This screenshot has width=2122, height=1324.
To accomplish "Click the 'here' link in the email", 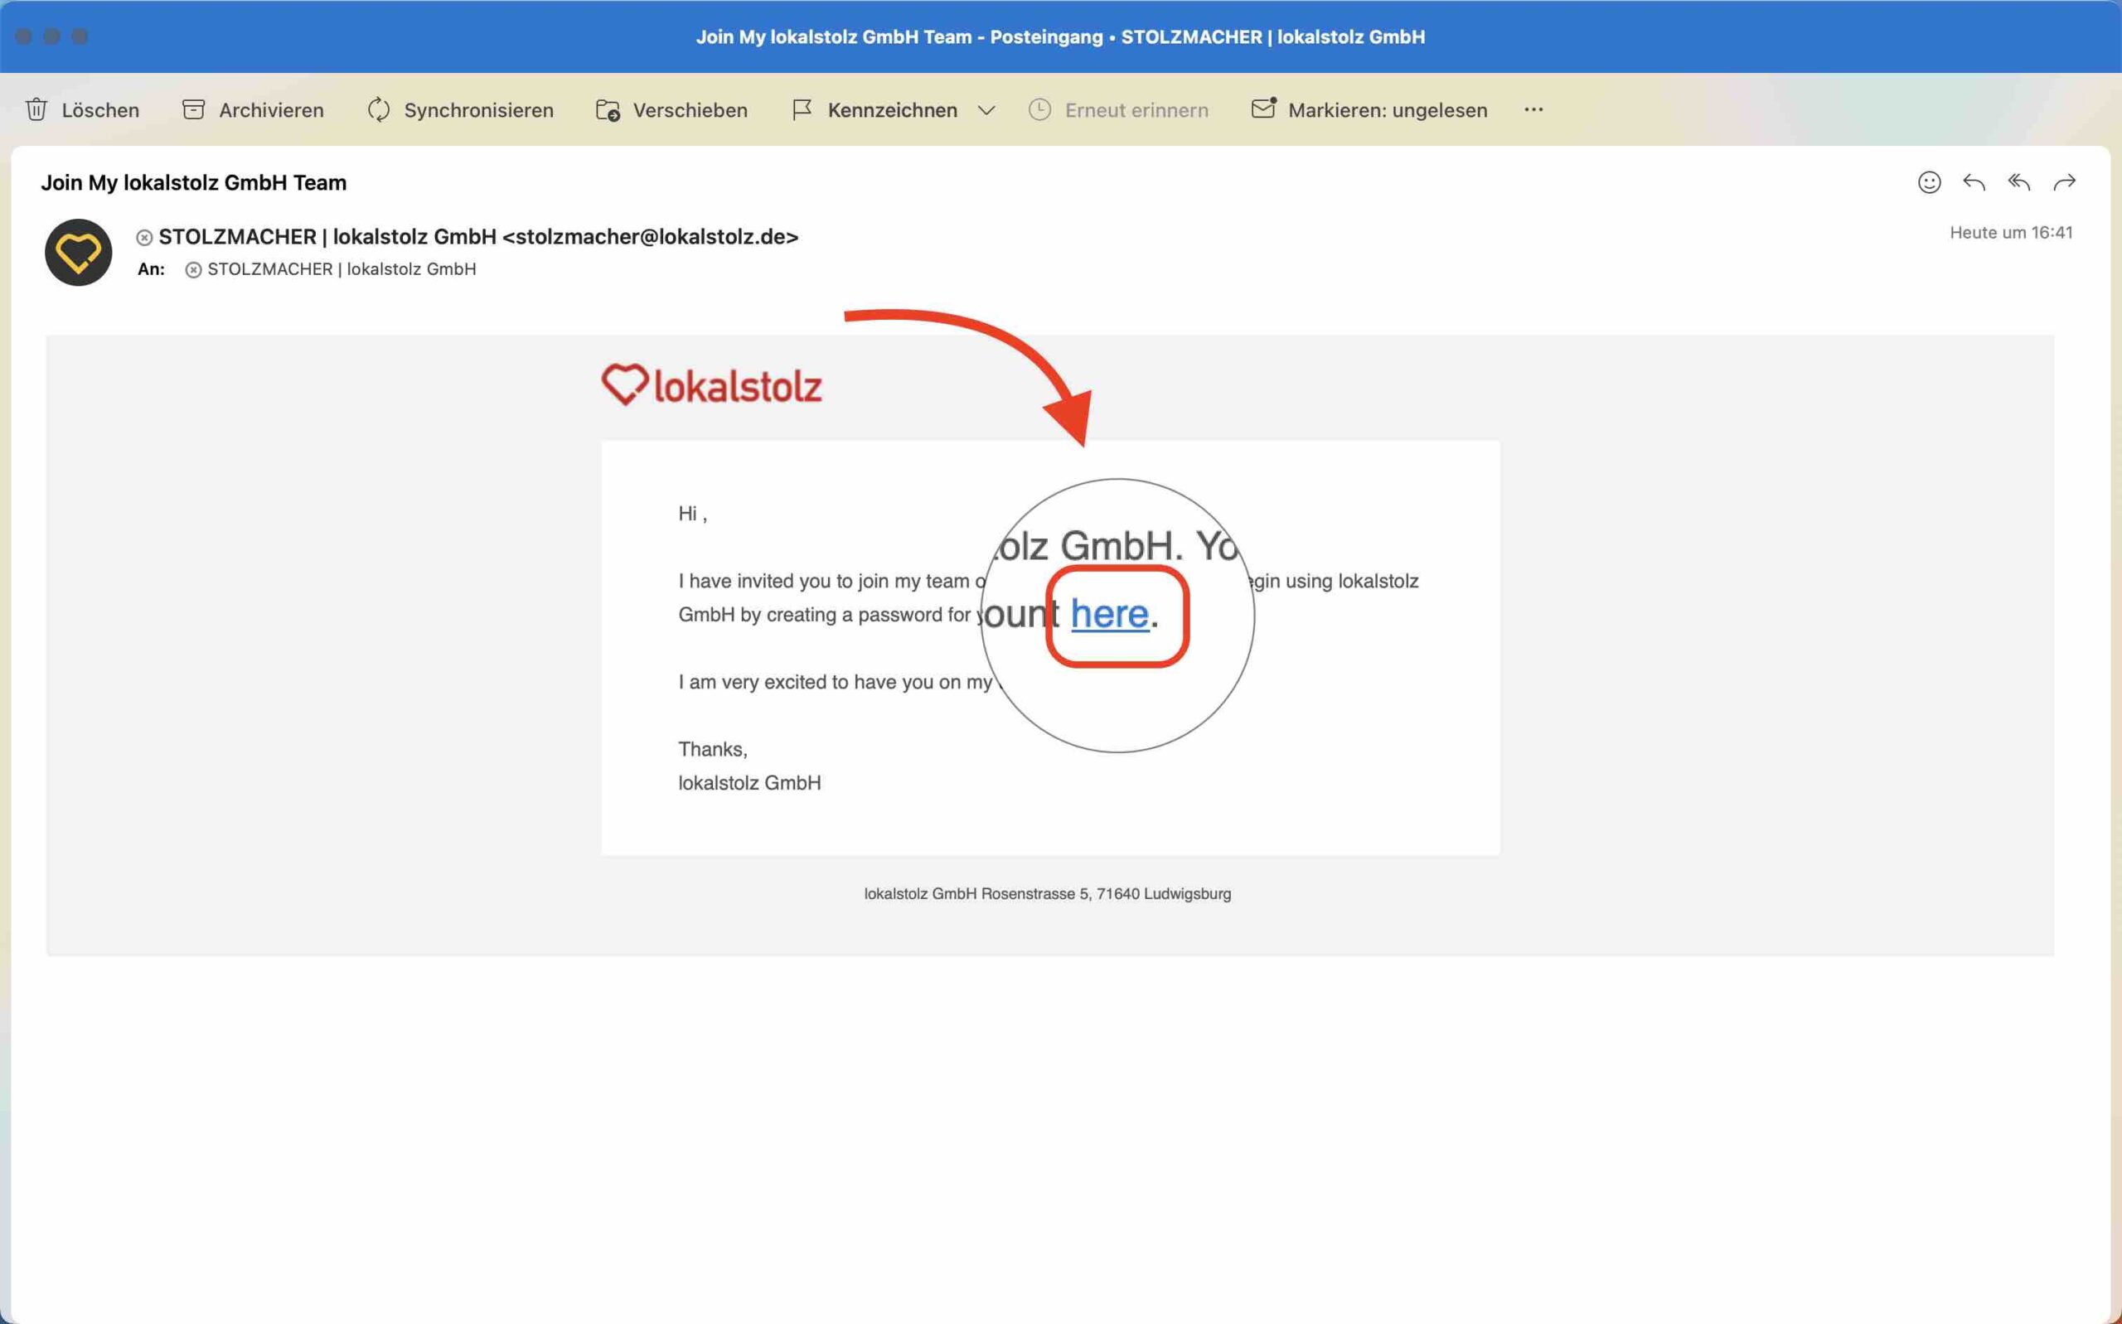I will tap(1109, 615).
